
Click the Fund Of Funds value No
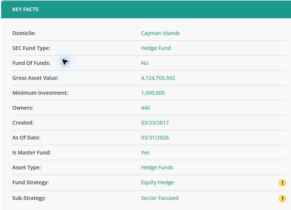[144, 63]
